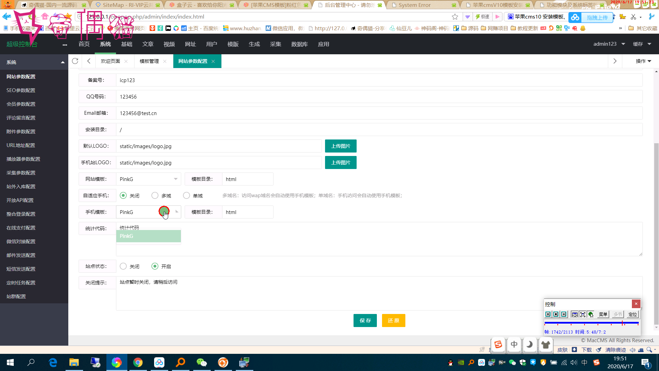Open notification center on taskbar

point(645,363)
